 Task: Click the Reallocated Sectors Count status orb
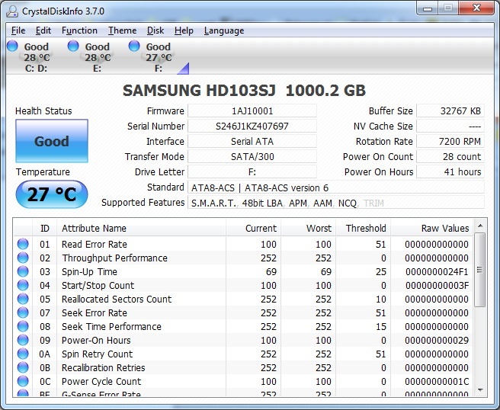[23, 299]
